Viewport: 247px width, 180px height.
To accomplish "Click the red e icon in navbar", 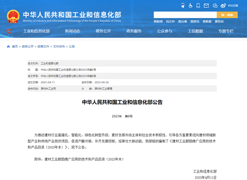I will coord(9,31).
